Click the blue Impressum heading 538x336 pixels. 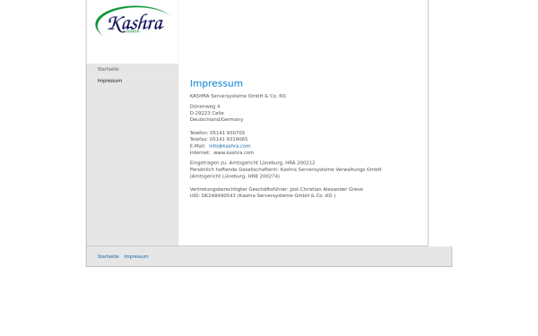pos(216,83)
